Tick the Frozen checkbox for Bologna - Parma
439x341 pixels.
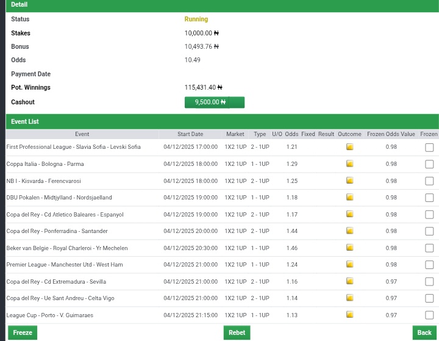pos(429,164)
